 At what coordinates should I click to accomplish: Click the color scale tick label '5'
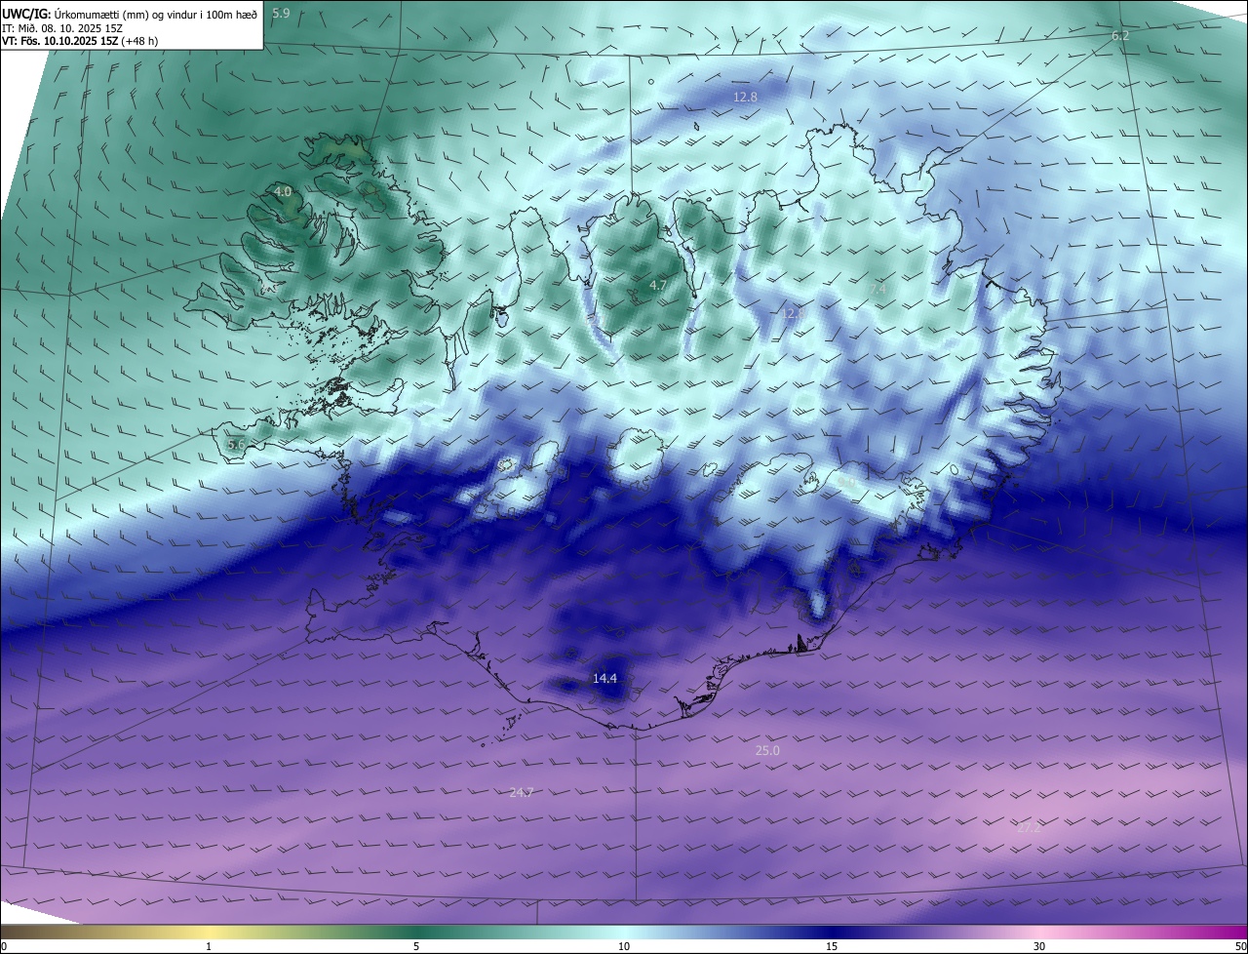(416, 946)
